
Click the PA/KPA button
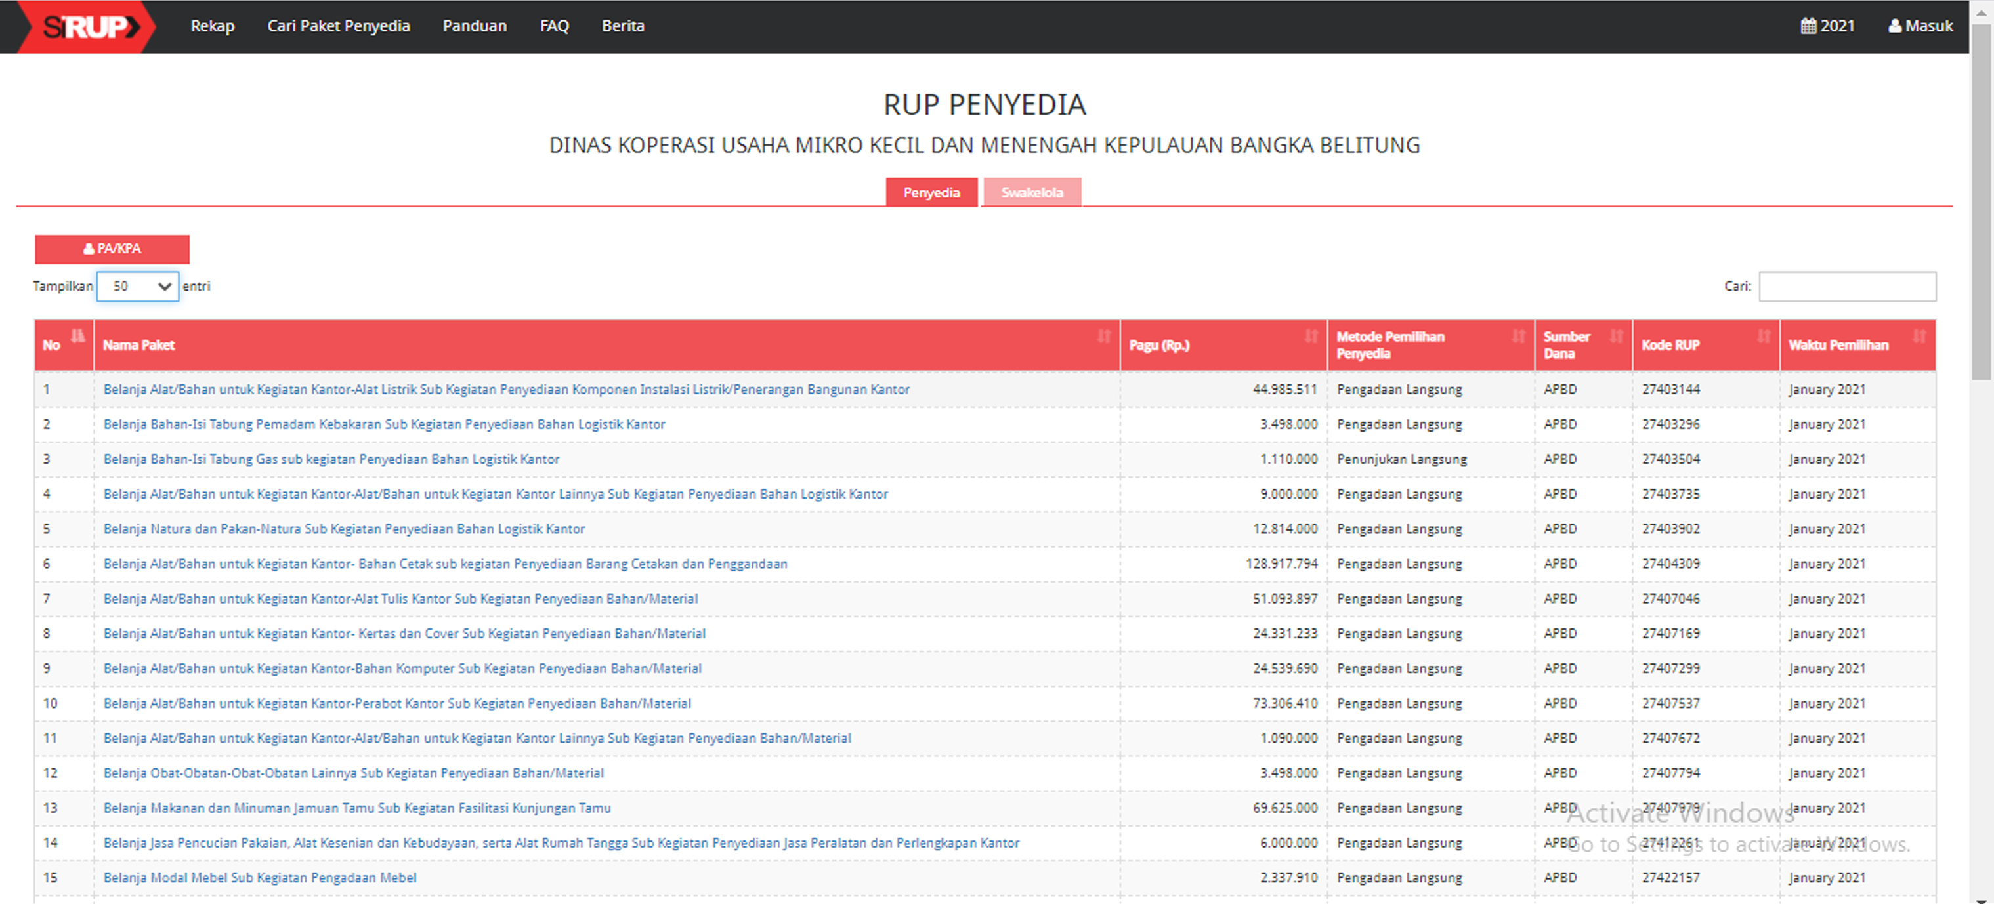tap(112, 249)
